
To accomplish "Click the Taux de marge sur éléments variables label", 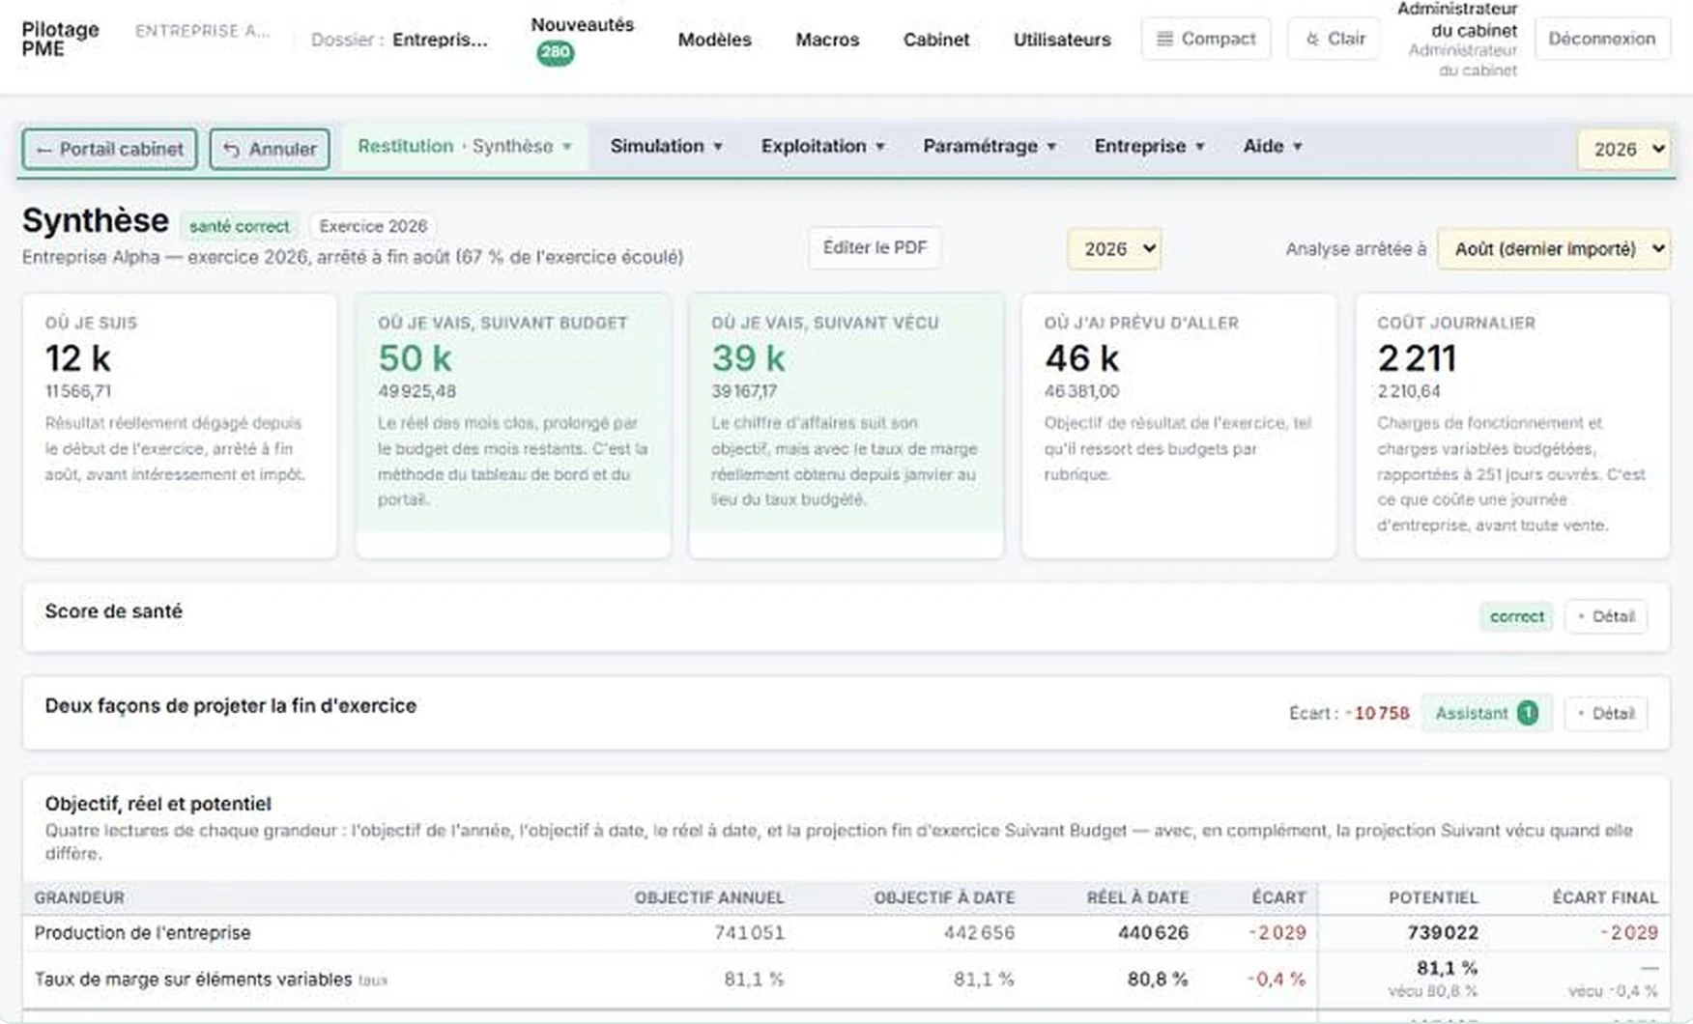I will click(193, 979).
